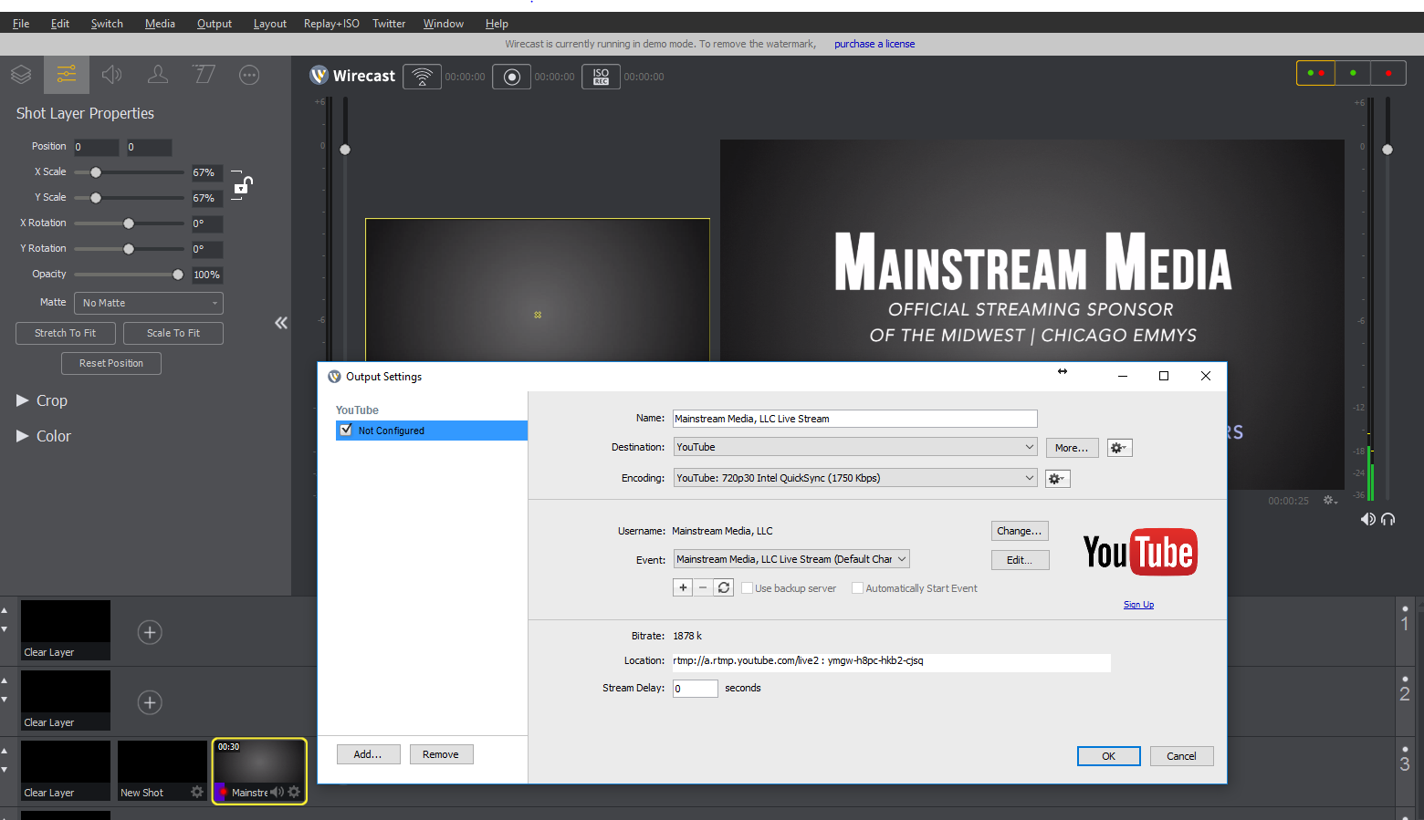This screenshot has width=1424, height=820.
Task: Open the Matte dropdown
Action: [x=149, y=303]
